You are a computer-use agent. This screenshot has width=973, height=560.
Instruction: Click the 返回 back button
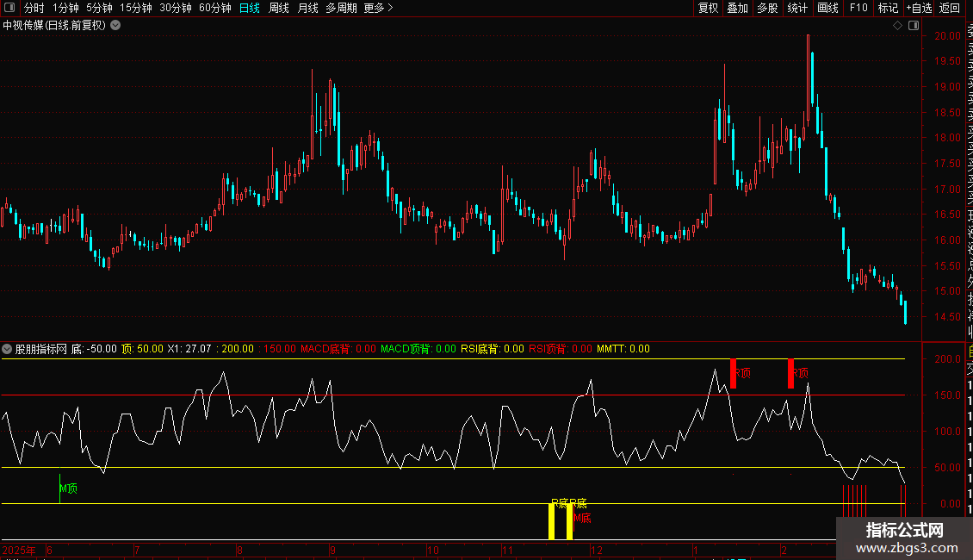tap(950, 8)
